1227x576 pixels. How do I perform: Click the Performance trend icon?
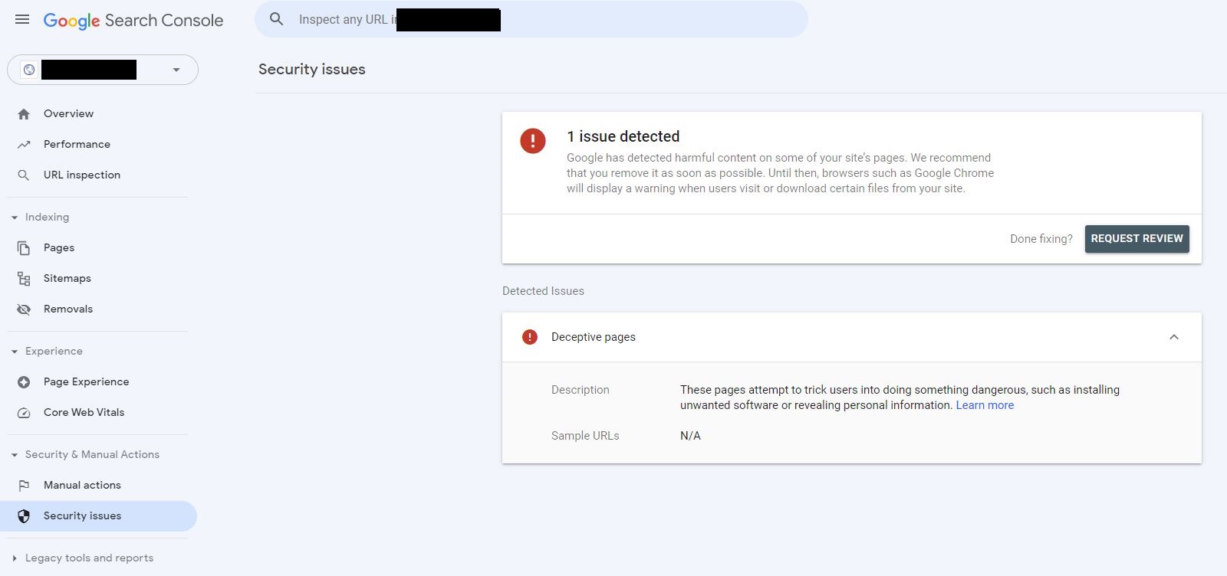coord(24,145)
